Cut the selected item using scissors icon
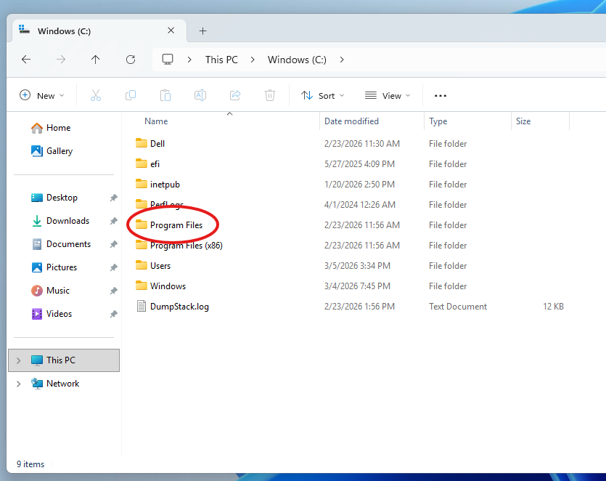Screen dimensions: 606x481 click(96, 94)
